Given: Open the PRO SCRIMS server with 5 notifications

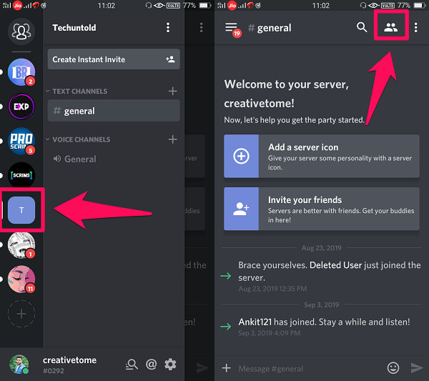Looking at the screenshot, I should coord(21,141).
